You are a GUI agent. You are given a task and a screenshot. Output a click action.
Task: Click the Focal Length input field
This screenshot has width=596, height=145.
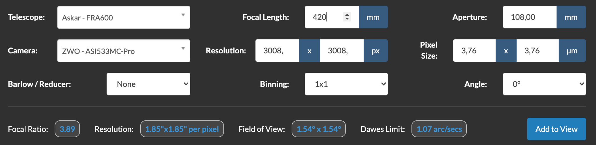[332, 17]
